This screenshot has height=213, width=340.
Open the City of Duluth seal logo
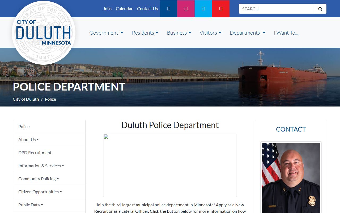pos(44,33)
